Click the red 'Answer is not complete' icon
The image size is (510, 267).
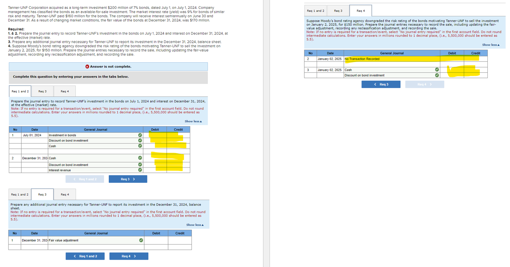(87, 67)
